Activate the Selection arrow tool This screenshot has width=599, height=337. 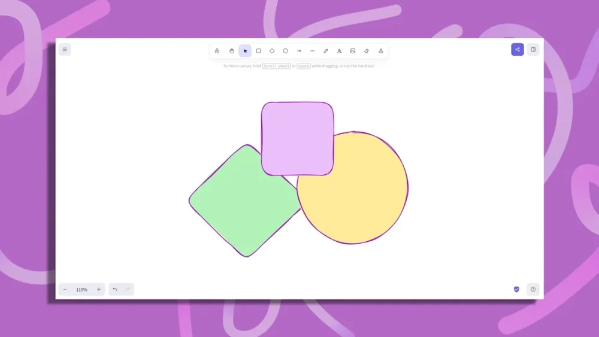click(x=245, y=51)
